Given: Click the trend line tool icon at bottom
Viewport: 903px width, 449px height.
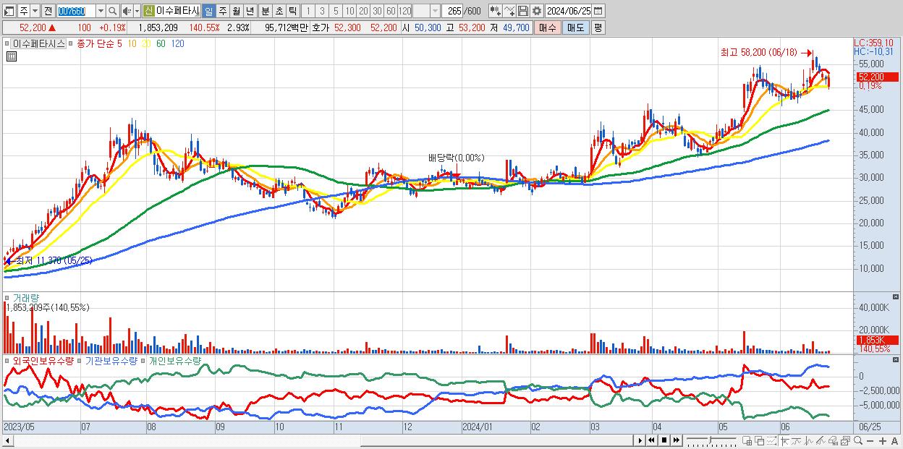Looking at the screenshot, I should tap(797, 440).
